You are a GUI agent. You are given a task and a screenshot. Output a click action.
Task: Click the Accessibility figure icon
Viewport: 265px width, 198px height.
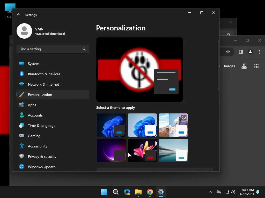[22, 146]
